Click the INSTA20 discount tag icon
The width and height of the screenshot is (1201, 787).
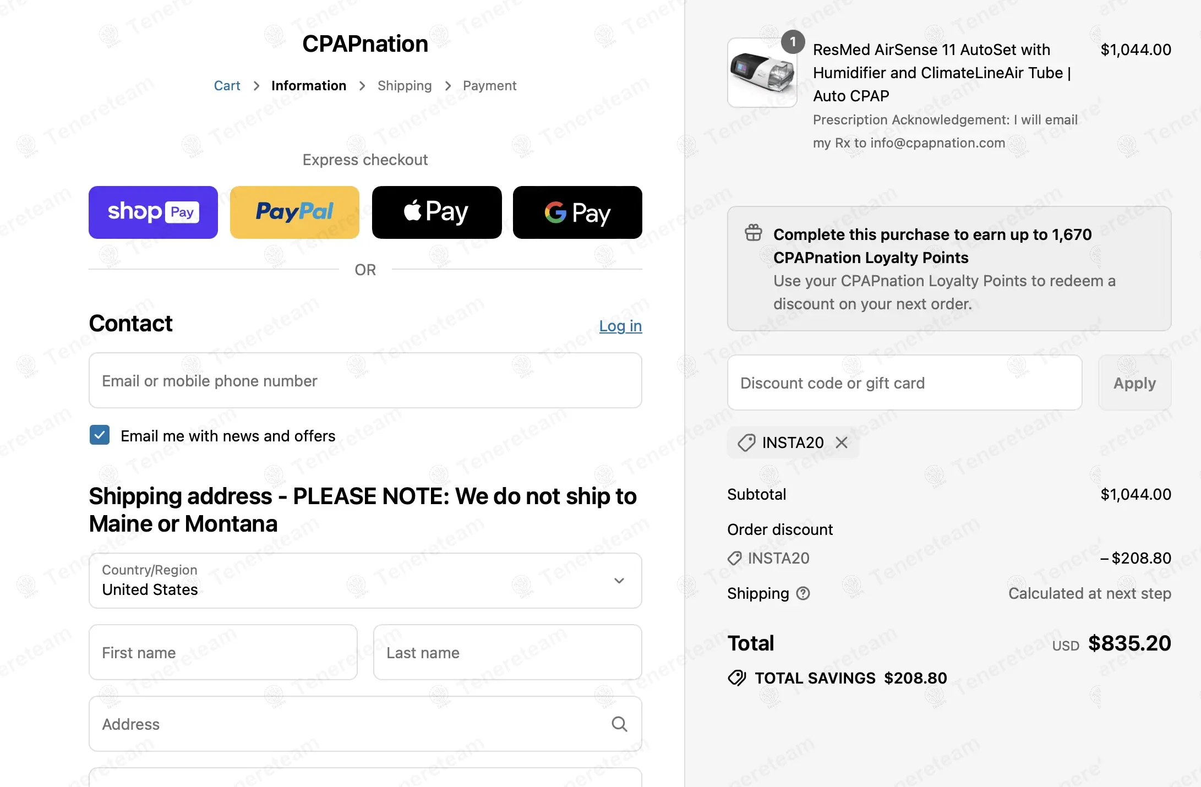[x=746, y=442]
